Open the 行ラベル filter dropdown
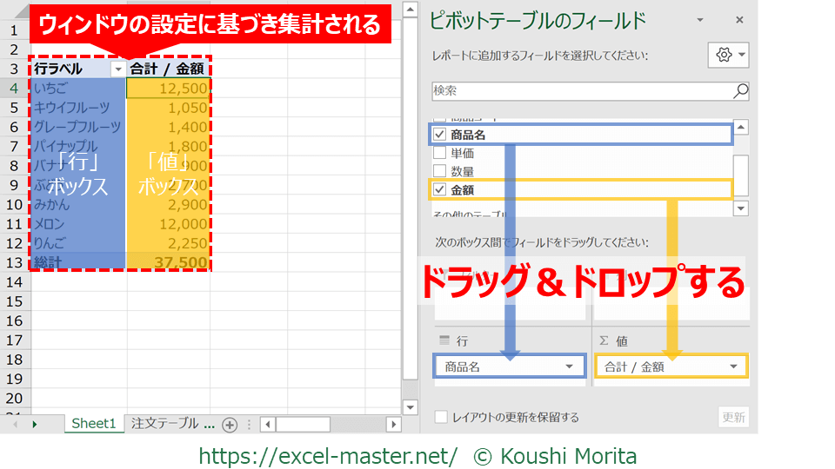 [117, 69]
